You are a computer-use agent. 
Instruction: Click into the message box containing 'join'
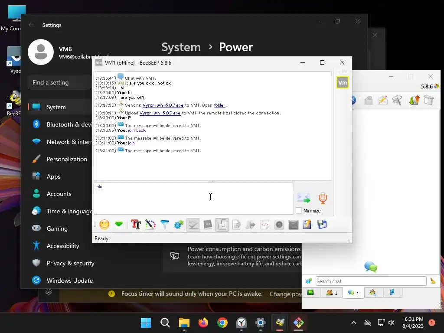pos(193,198)
